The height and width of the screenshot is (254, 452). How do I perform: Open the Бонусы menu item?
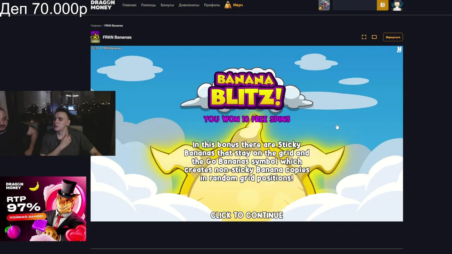(x=167, y=5)
